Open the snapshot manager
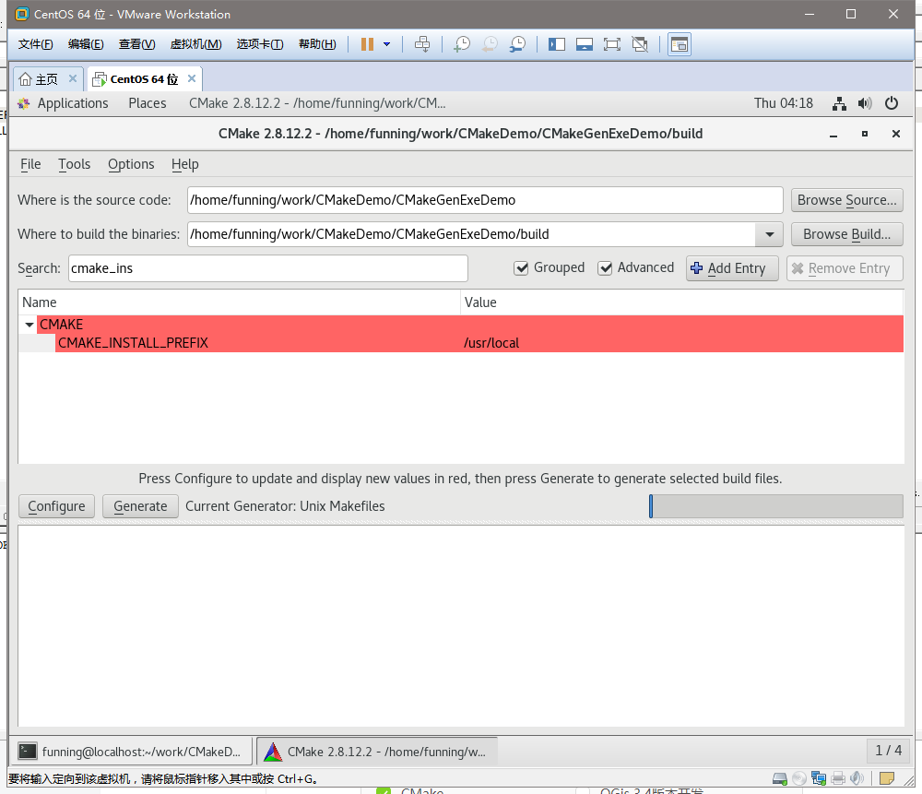Screen dimensions: 922x794 (x=517, y=43)
